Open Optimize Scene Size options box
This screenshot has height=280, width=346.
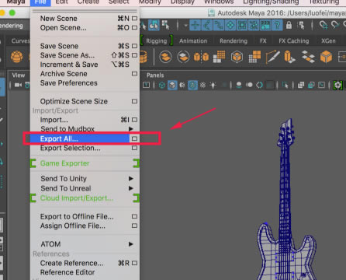[134, 101]
